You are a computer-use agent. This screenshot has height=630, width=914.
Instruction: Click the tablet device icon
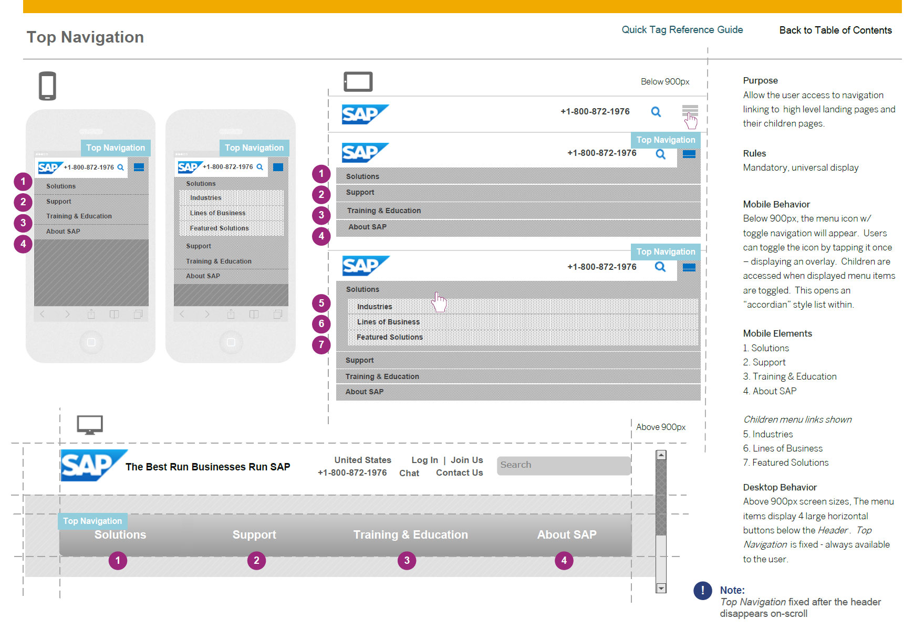(x=358, y=82)
